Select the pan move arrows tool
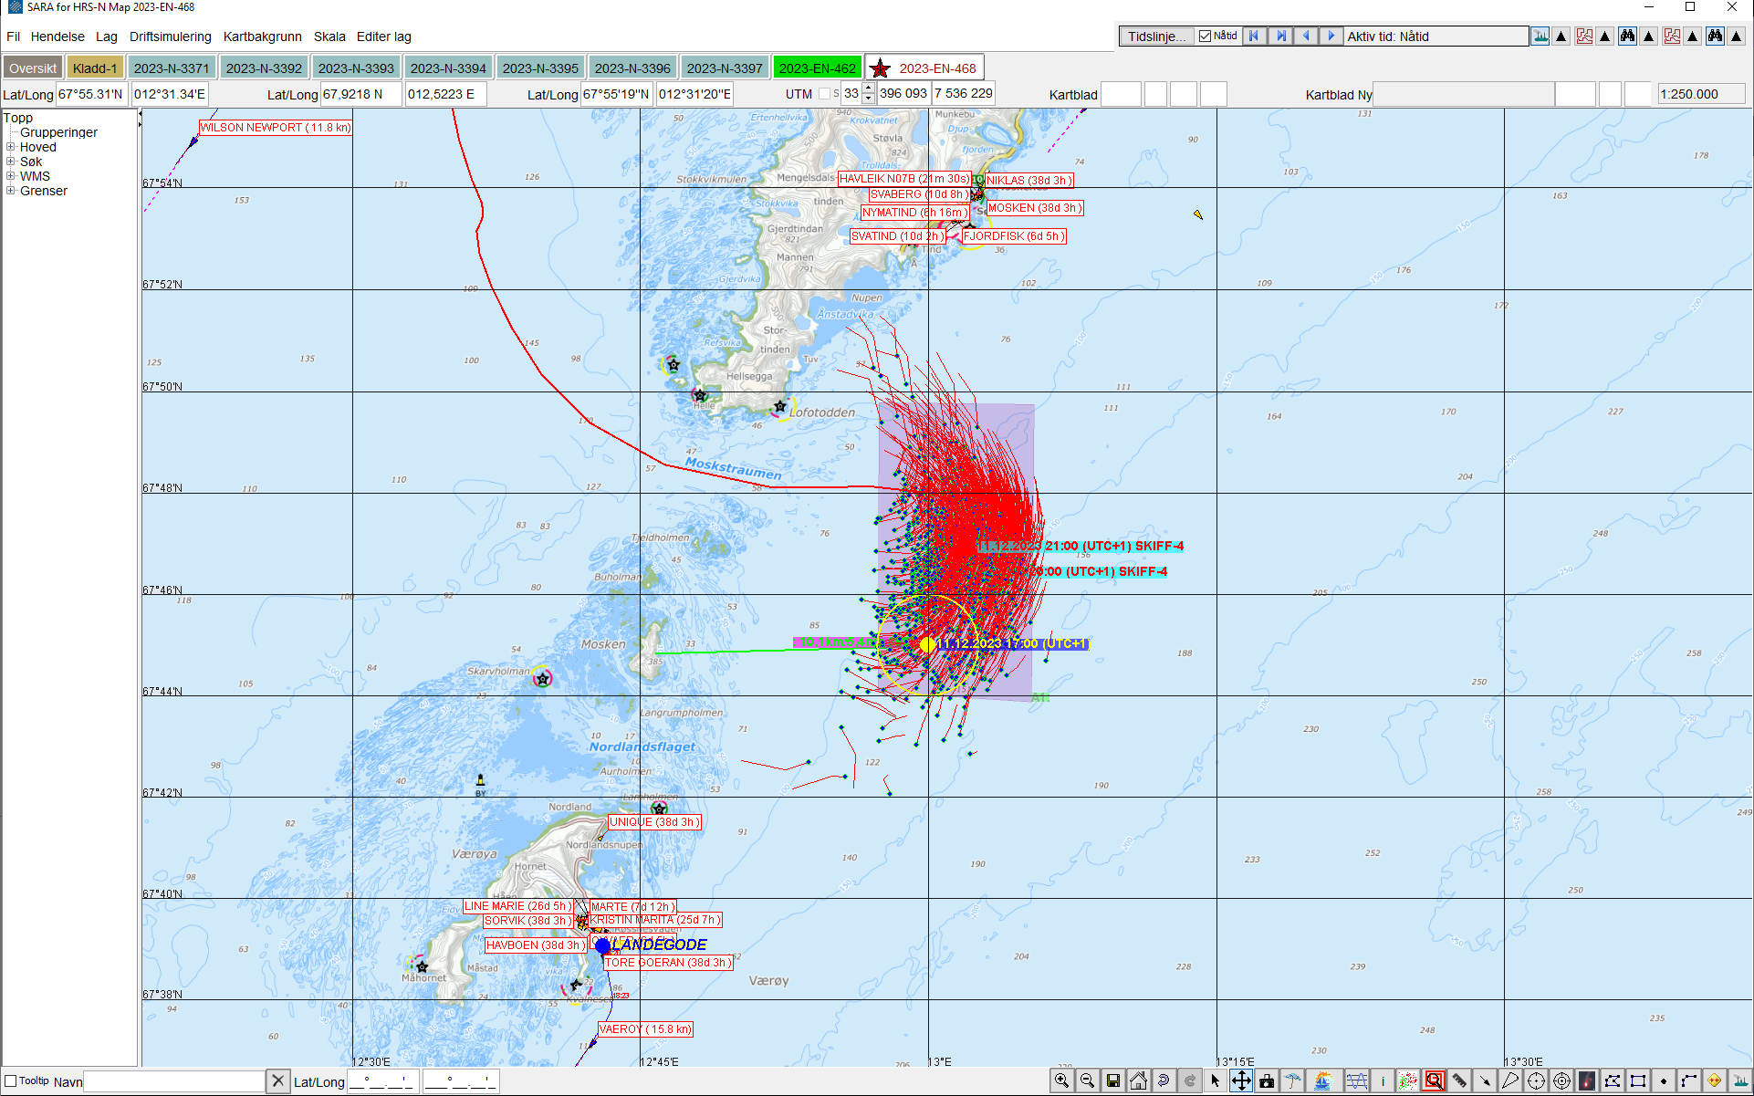This screenshot has height=1096, width=1754. coord(1241,1080)
